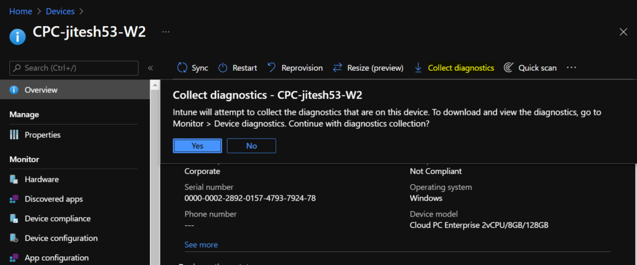637x265 pixels.
Task: Click the Overview info icon in sidebar
Action: 14,90
